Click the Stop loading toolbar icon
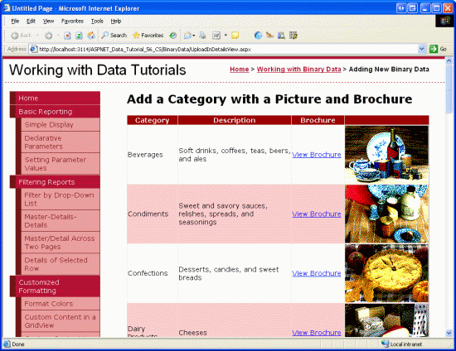The image size is (456, 351). pyautogui.click(x=67, y=36)
